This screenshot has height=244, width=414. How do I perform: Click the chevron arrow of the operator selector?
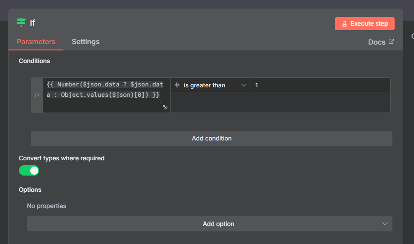click(x=243, y=85)
